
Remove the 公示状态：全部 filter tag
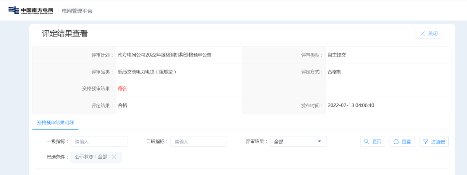pyautogui.click(x=114, y=157)
